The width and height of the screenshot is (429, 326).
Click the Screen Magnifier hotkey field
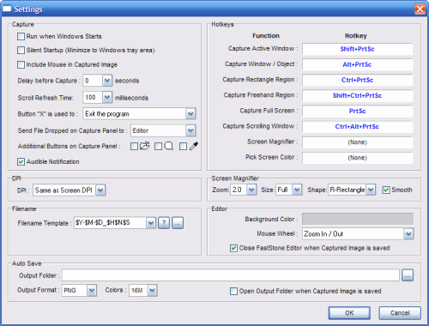tap(358, 142)
